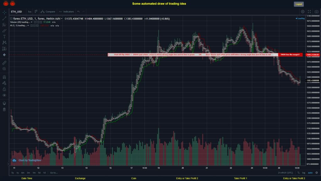Click the Exchange column header

[x=80, y=178]
